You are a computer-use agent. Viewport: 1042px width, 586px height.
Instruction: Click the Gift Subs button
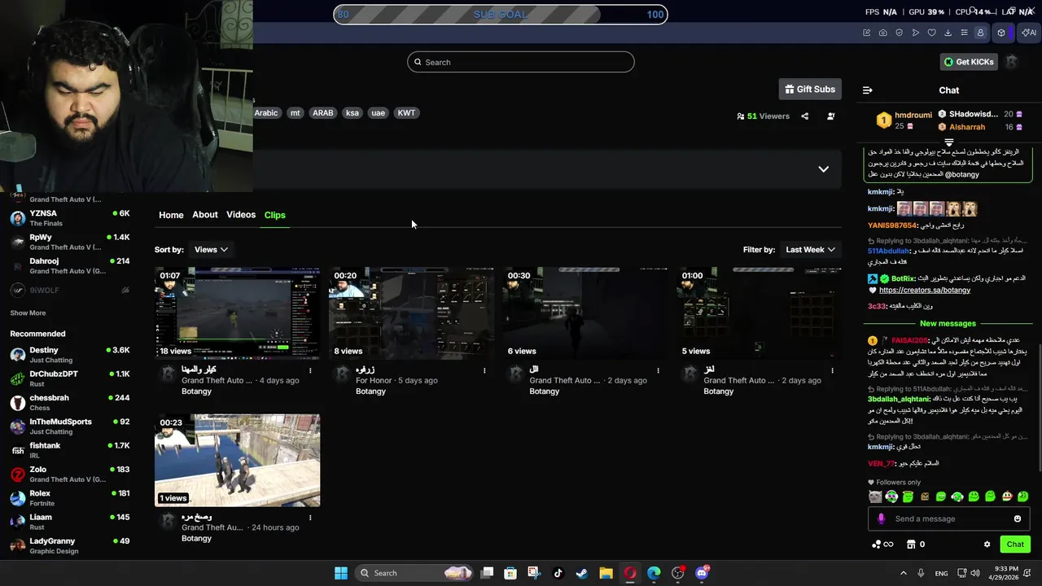[x=810, y=90]
